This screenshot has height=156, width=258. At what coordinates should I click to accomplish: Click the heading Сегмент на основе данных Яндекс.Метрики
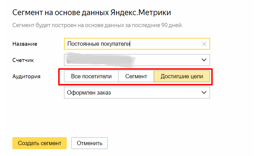[x=92, y=13]
